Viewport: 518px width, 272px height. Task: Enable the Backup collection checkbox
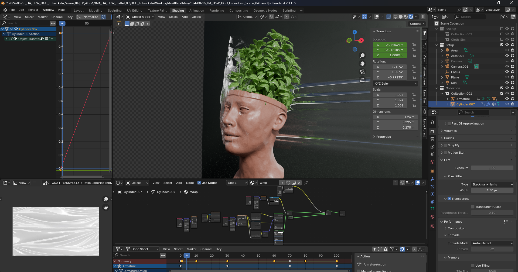(x=502, y=29)
